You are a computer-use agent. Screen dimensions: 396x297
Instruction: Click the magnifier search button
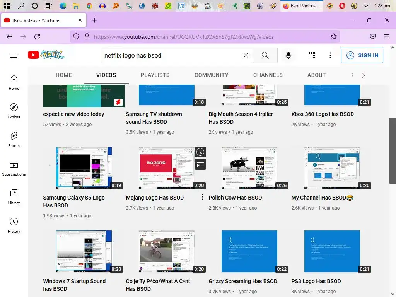click(265, 55)
